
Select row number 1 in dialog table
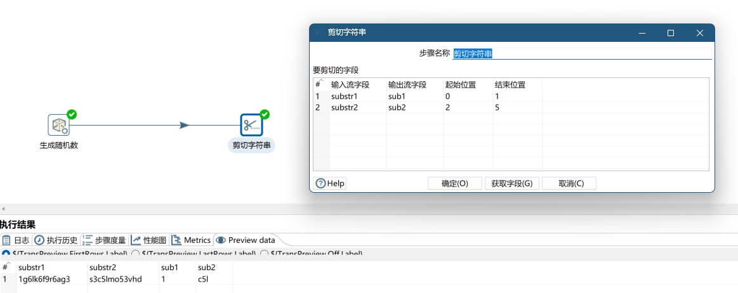(321, 96)
